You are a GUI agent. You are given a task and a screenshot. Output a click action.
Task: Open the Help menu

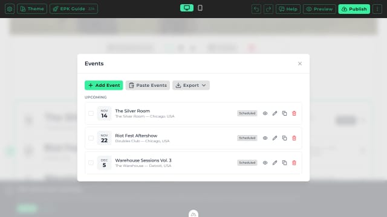(x=288, y=9)
